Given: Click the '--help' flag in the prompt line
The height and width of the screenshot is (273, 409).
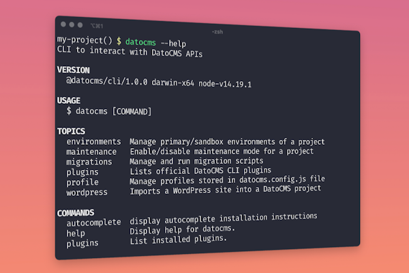Looking at the screenshot, I should pyautogui.click(x=173, y=43).
